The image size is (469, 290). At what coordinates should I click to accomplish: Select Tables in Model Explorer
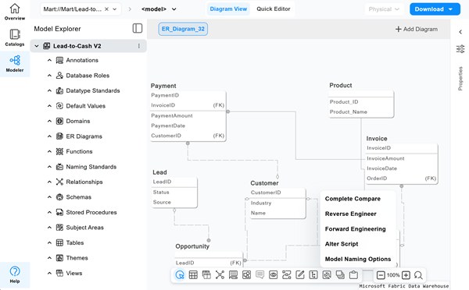(x=75, y=243)
